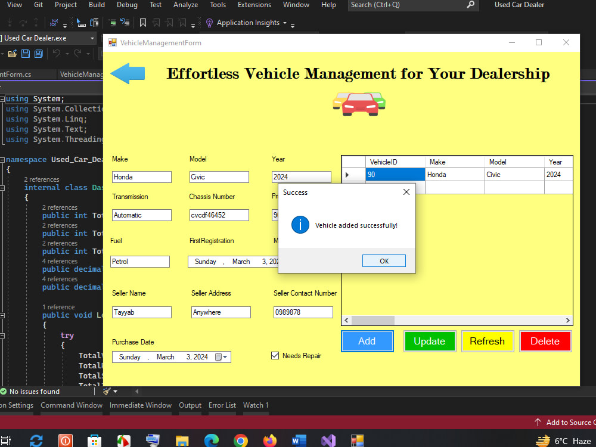This screenshot has height=447, width=596.
Task: Select the row header arrow in the vehicle grid
Action: pyautogui.click(x=347, y=175)
